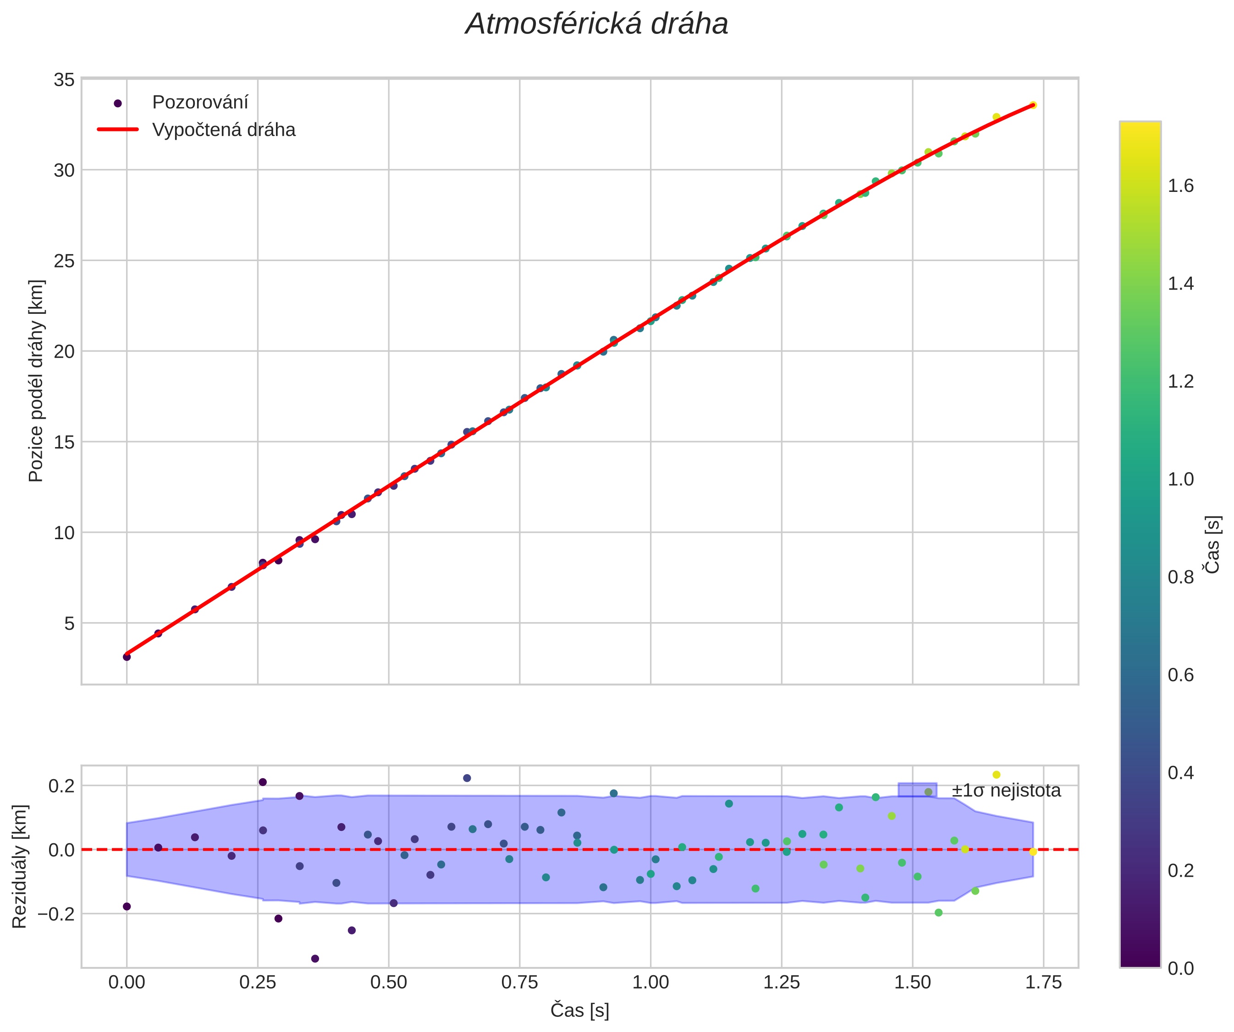This screenshot has width=1234, height=1032.
Task: Click the Pozorování legend marker dot
Action: [117, 104]
